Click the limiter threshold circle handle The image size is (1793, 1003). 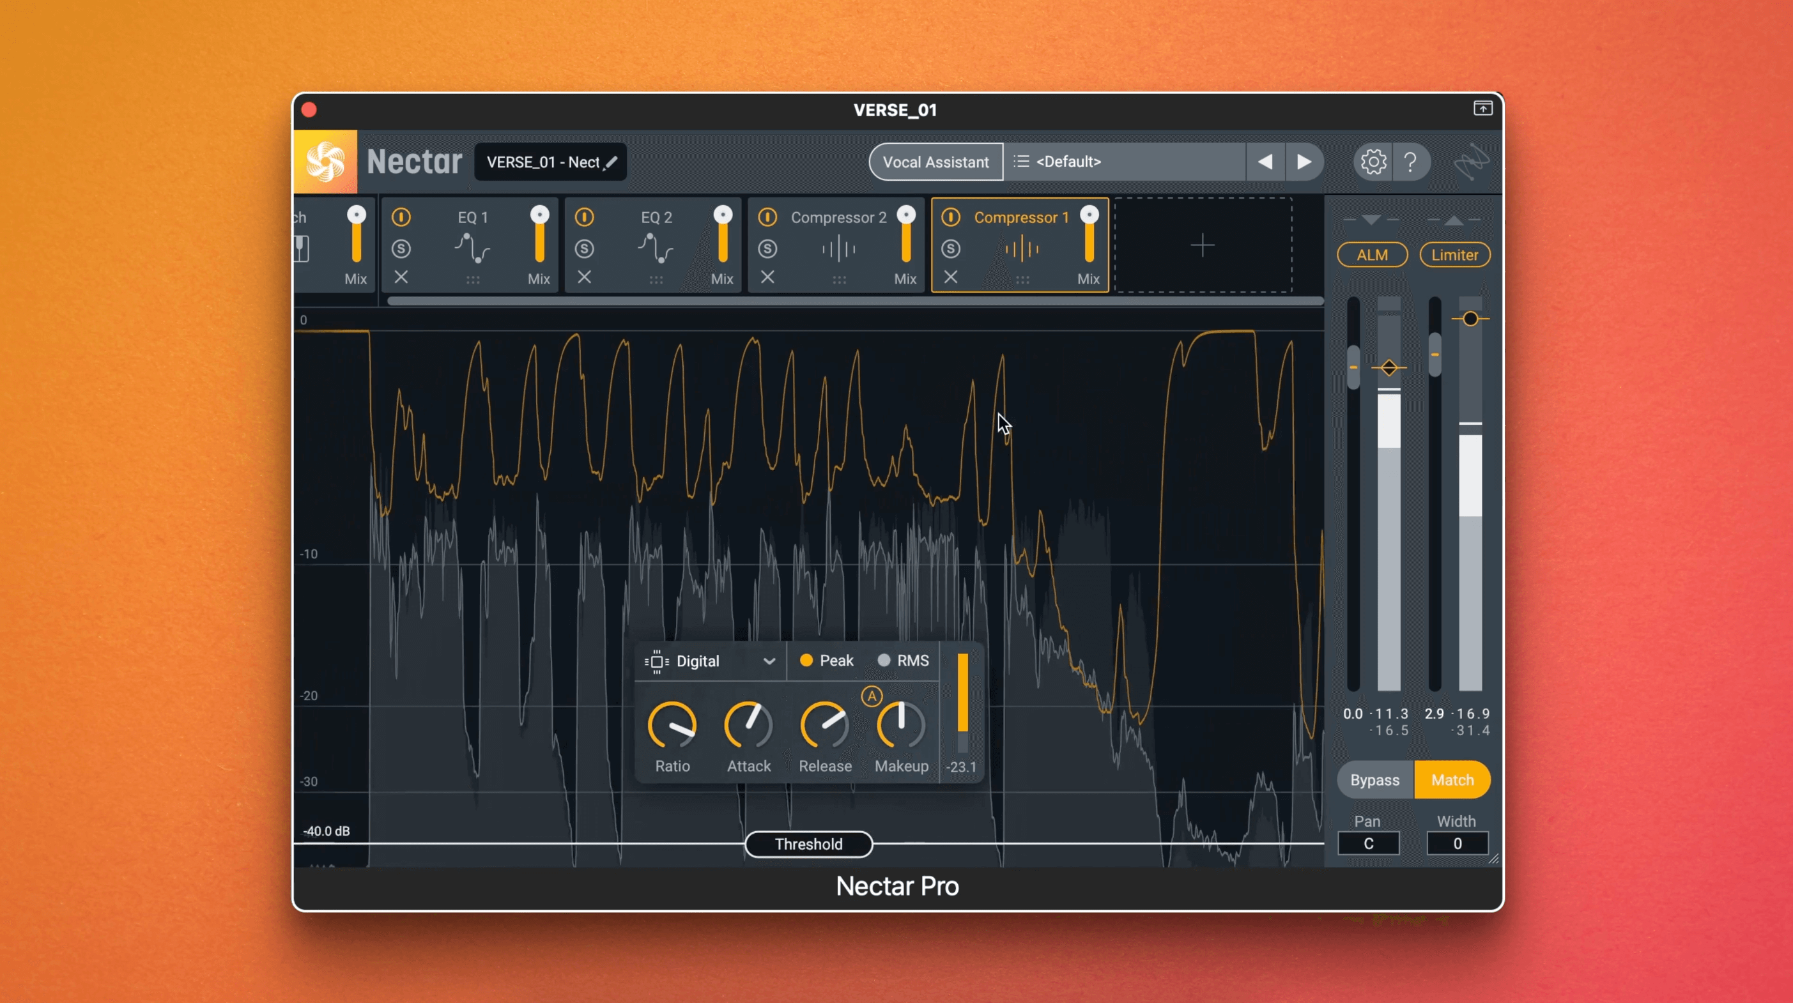[x=1470, y=319]
